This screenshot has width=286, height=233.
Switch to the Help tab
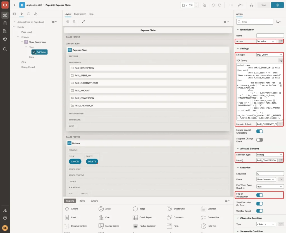(91, 14)
